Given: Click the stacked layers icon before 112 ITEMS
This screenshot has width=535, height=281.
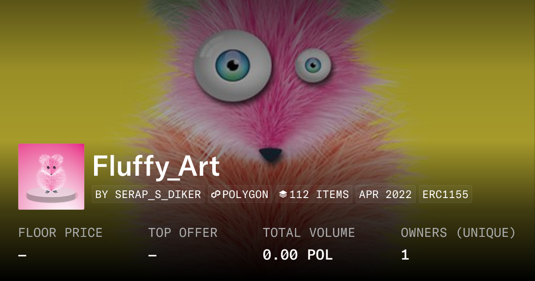Looking at the screenshot, I should (283, 194).
